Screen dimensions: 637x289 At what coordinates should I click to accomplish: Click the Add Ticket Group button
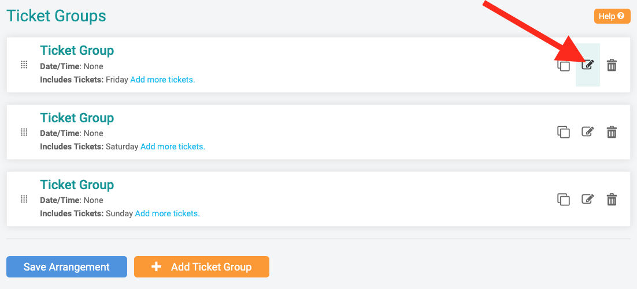point(202,267)
